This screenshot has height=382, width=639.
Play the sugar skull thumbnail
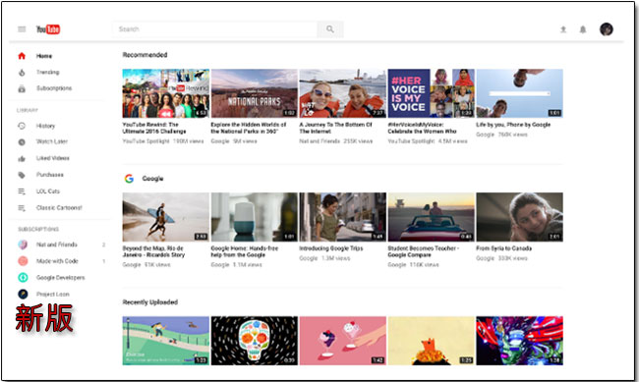tap(255, 341)
